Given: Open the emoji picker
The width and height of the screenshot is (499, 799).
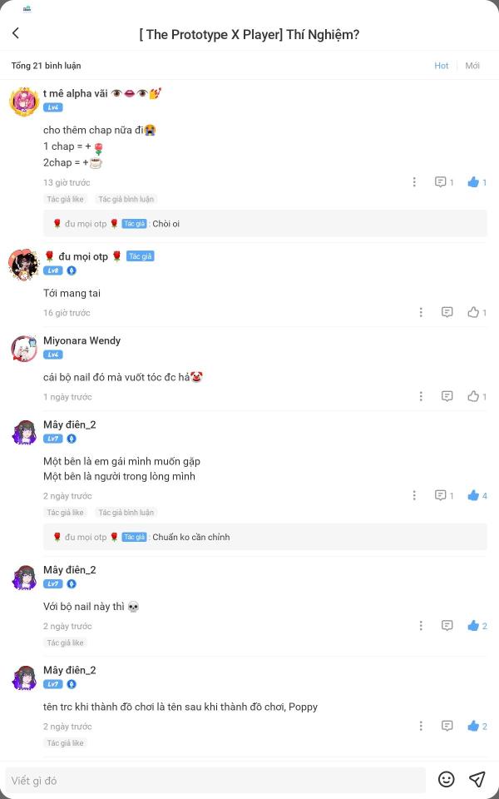Looking at the screenshot, I should (x=446, y=779).
